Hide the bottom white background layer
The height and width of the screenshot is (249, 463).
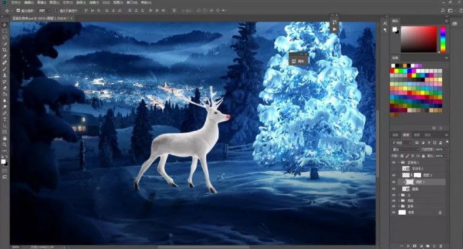393,212
